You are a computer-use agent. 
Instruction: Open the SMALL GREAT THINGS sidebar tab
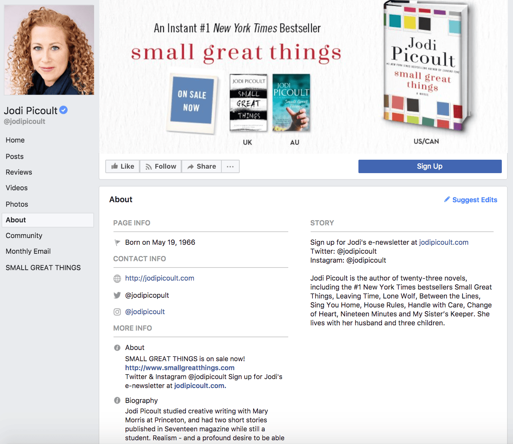[43, 268]
